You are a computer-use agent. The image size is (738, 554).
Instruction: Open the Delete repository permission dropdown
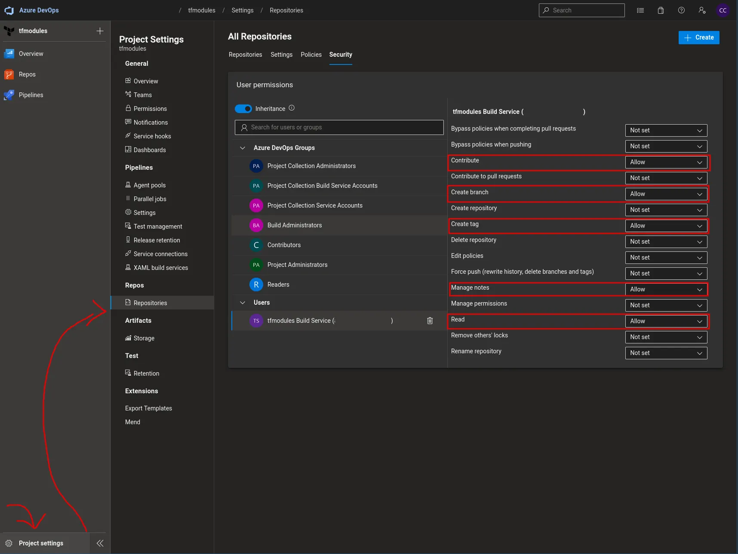pos(666,242)
